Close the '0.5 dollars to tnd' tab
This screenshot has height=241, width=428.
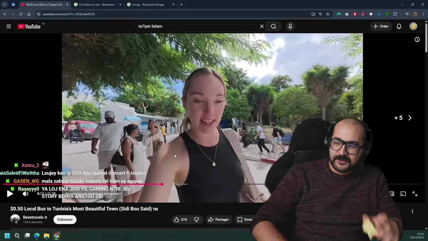(120, 5)
